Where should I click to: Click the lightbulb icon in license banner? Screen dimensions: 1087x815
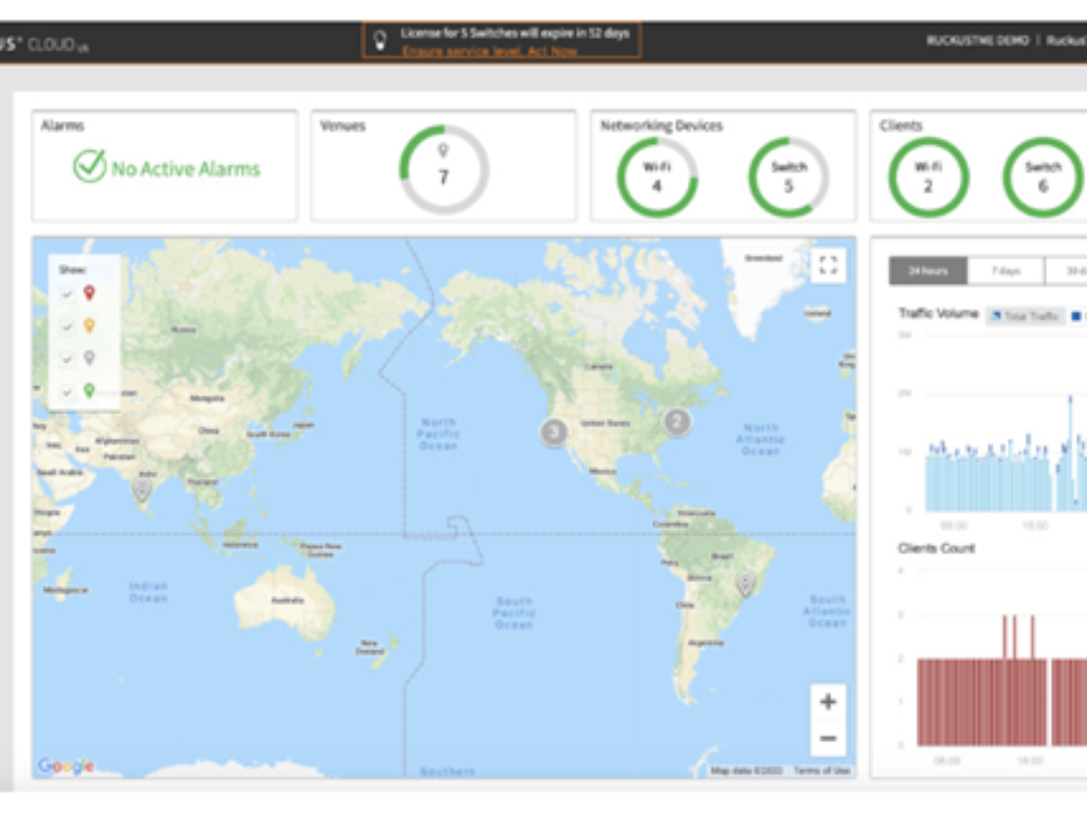point(381,39)
